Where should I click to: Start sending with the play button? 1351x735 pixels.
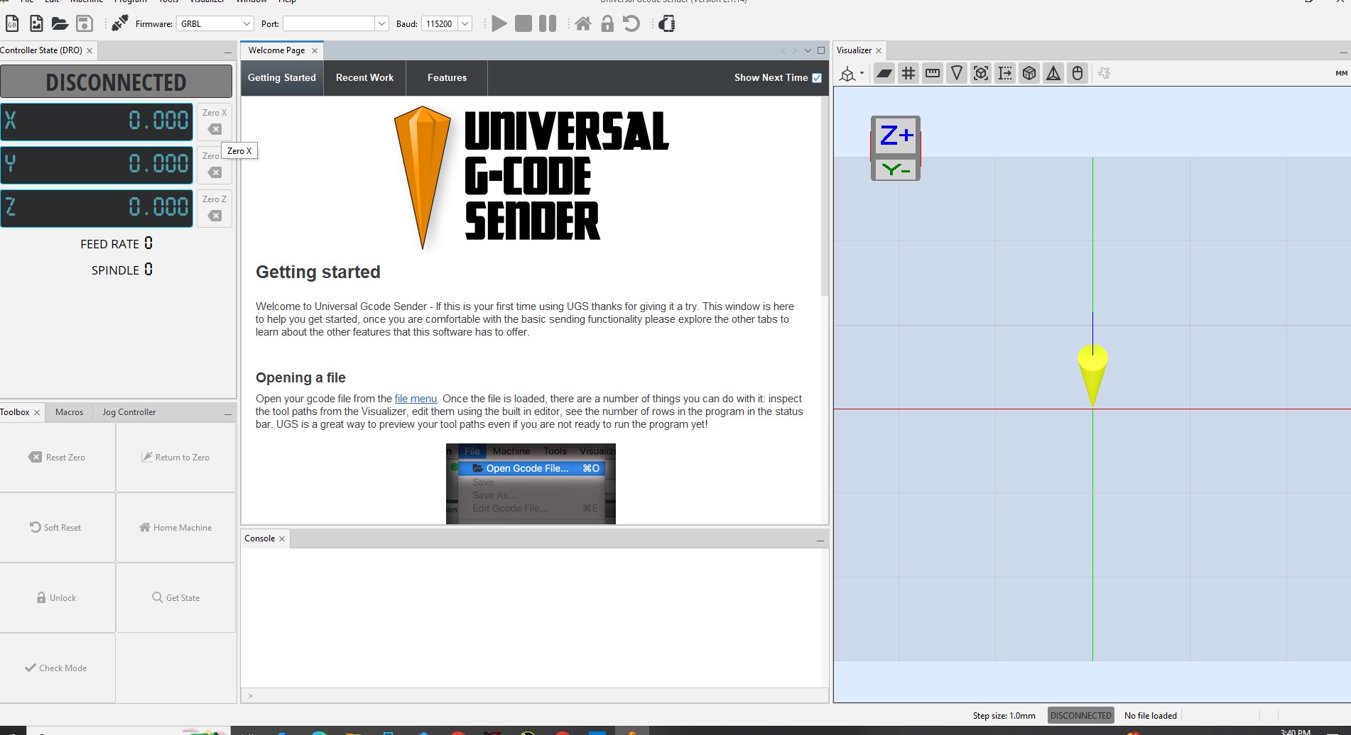coord(499,23)
